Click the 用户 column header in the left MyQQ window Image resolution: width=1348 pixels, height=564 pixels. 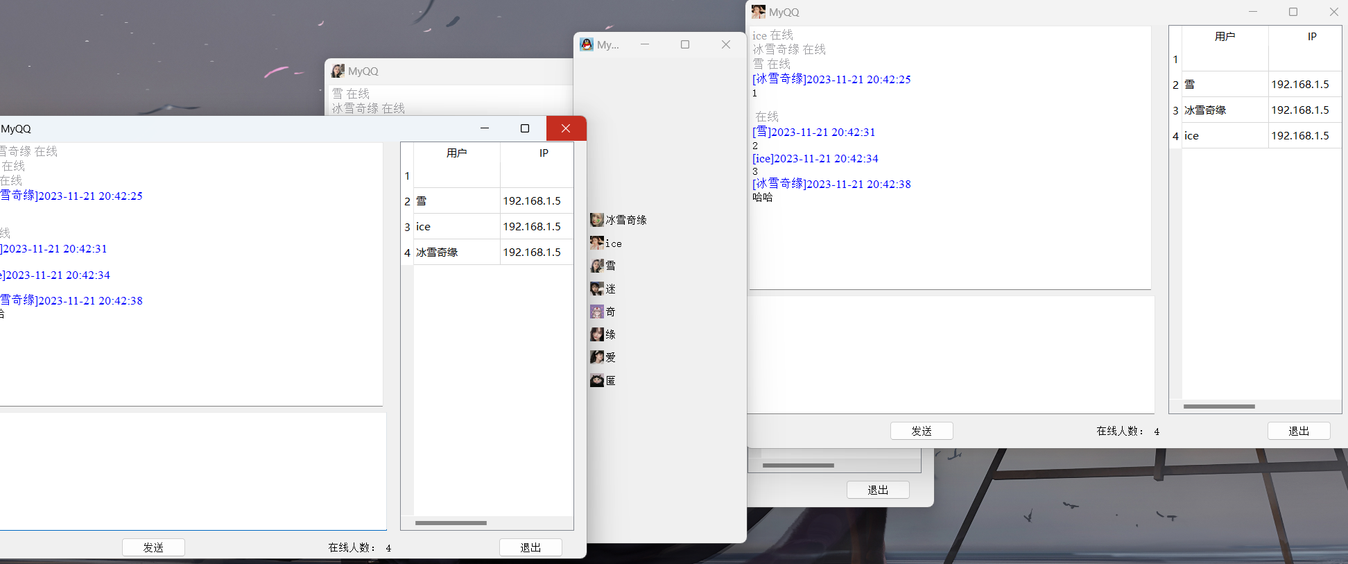click(x=457, y=153)
